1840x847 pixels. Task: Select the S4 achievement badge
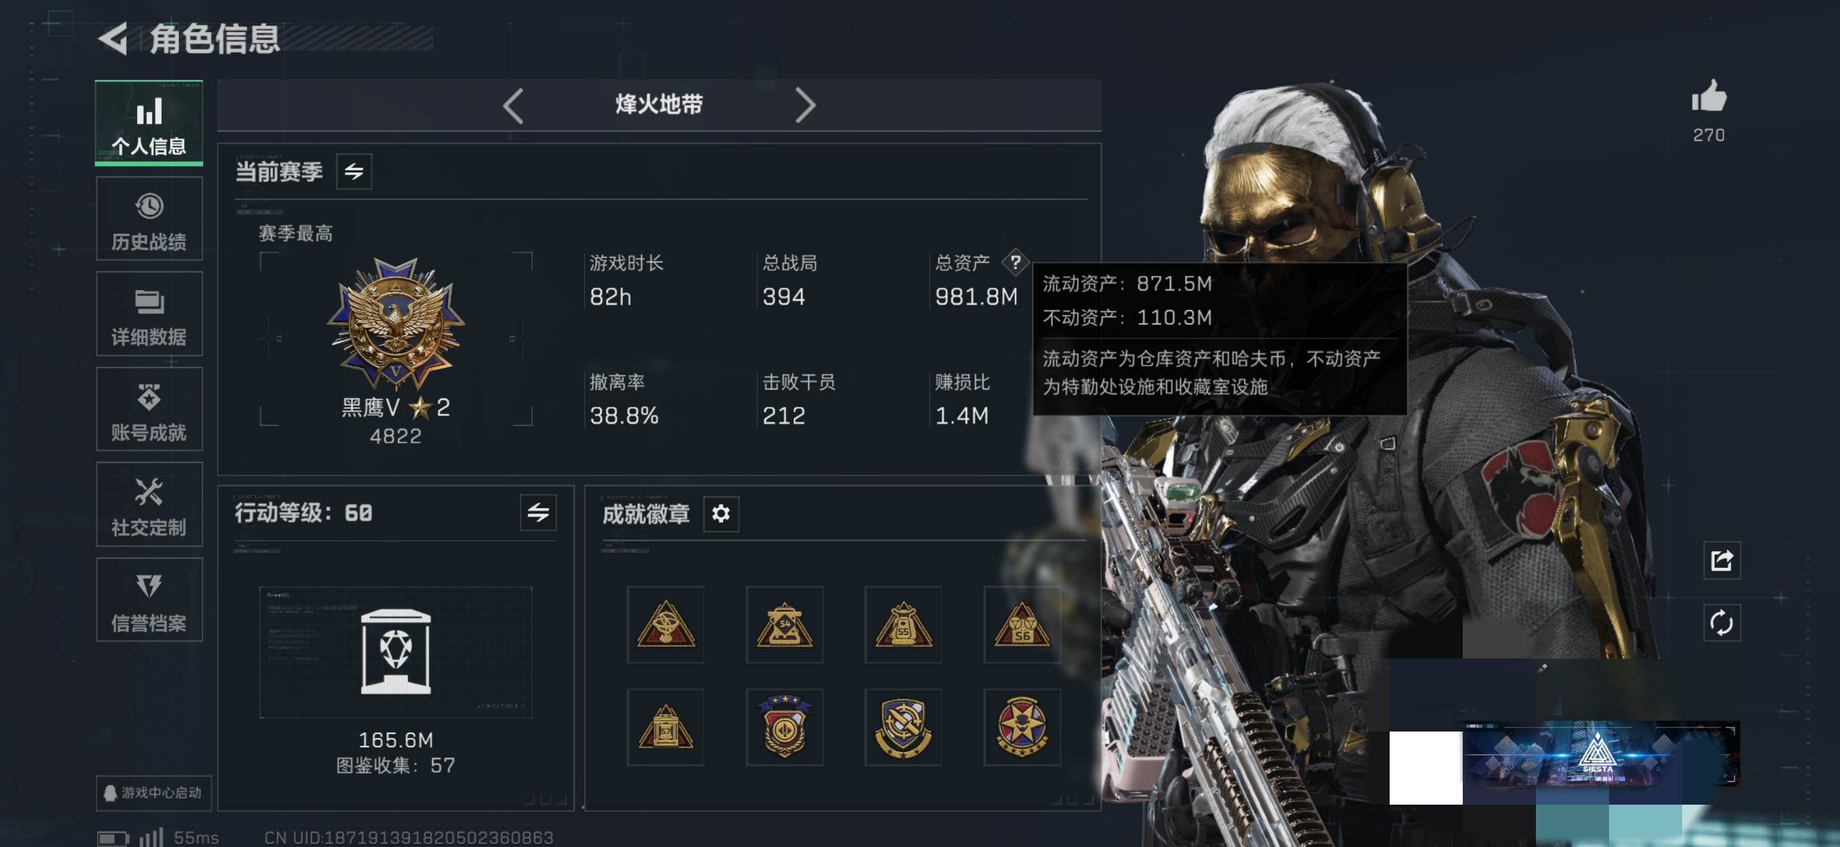click(784, 625)
